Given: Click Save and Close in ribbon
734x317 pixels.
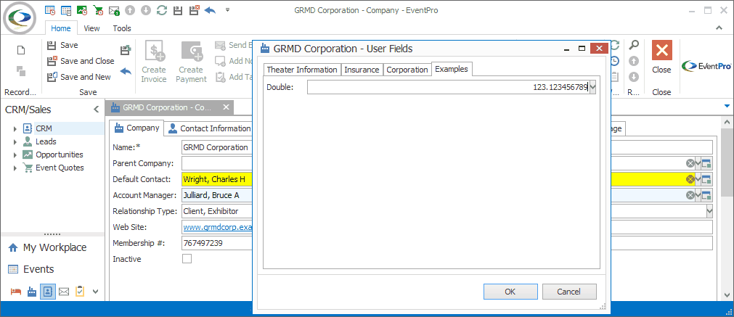Looking at the screenshot, I should click(x=81, y=61).
